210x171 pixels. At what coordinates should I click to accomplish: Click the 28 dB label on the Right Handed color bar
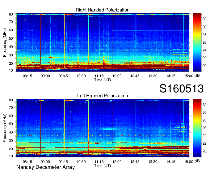[x=204, y=35]
